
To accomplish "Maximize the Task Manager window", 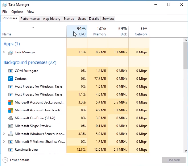I will tap(169, 4).
